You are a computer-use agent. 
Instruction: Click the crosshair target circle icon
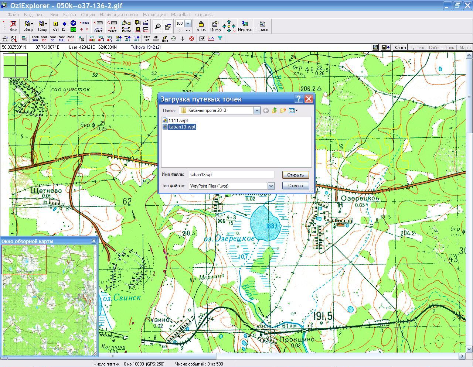click(174, 38)
